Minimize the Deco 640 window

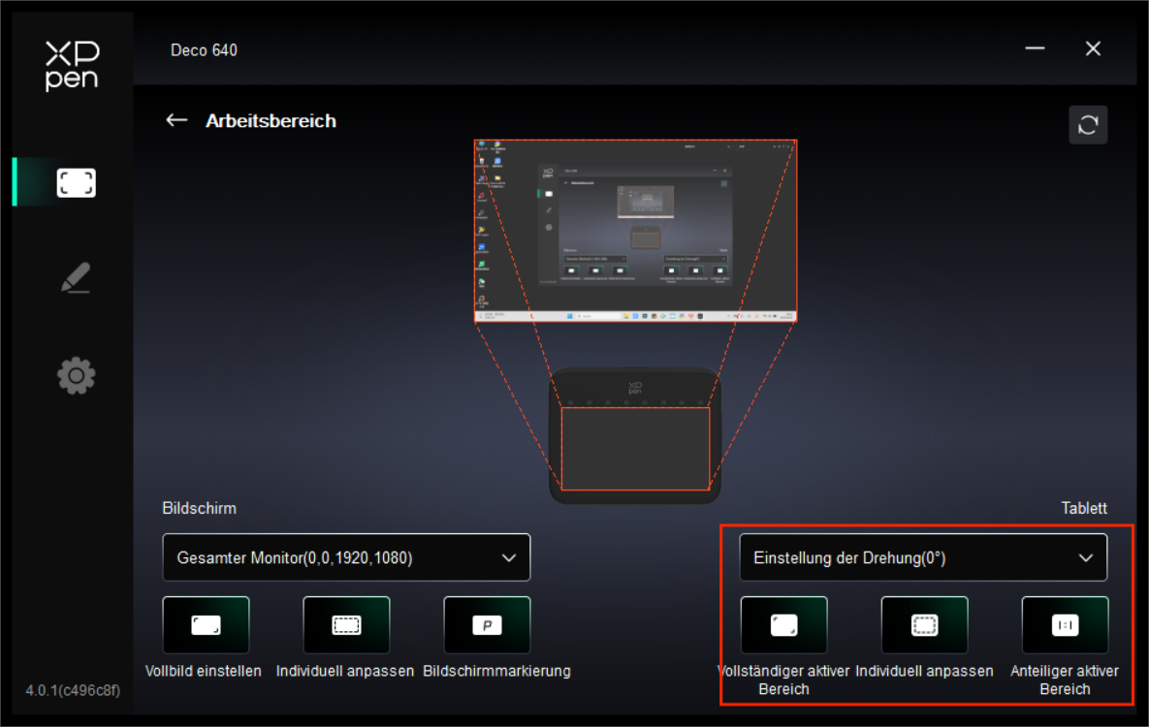click(x=1035, y=48)
